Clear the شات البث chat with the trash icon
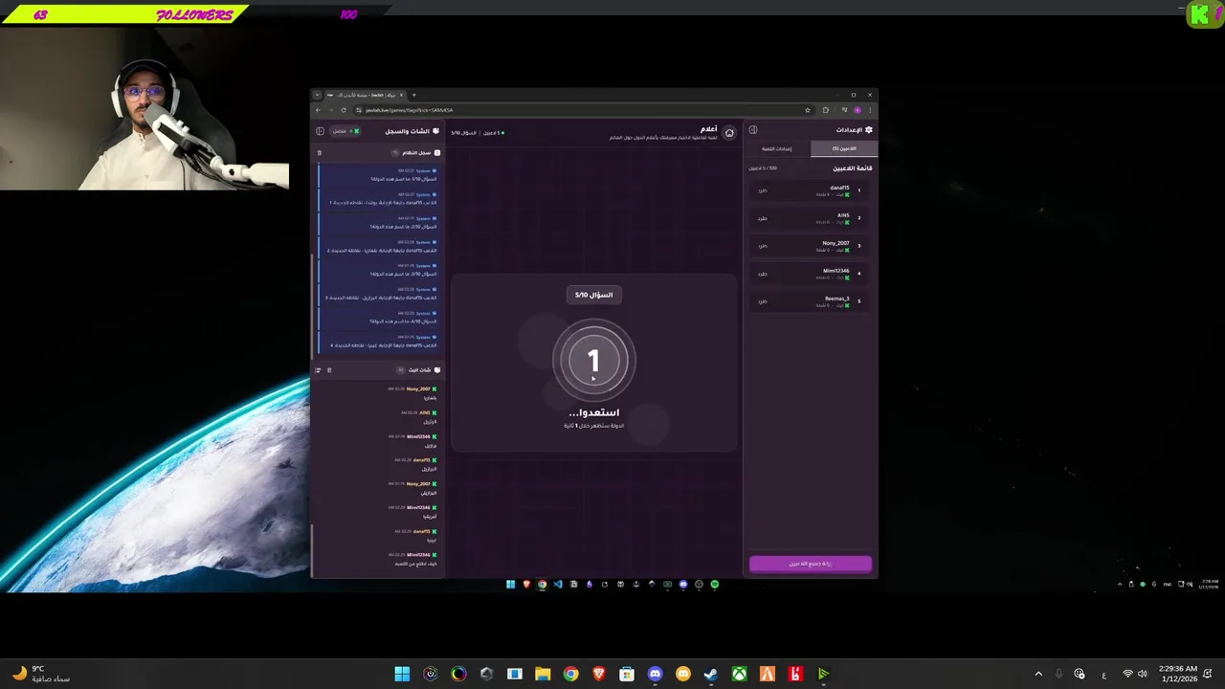This screenshot has width=1225, height=689. [x=329, y=370]
